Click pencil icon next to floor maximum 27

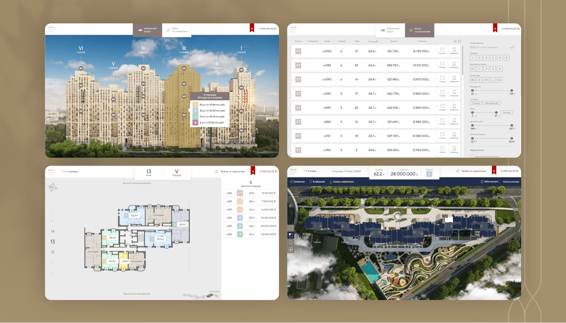point(499,116)
